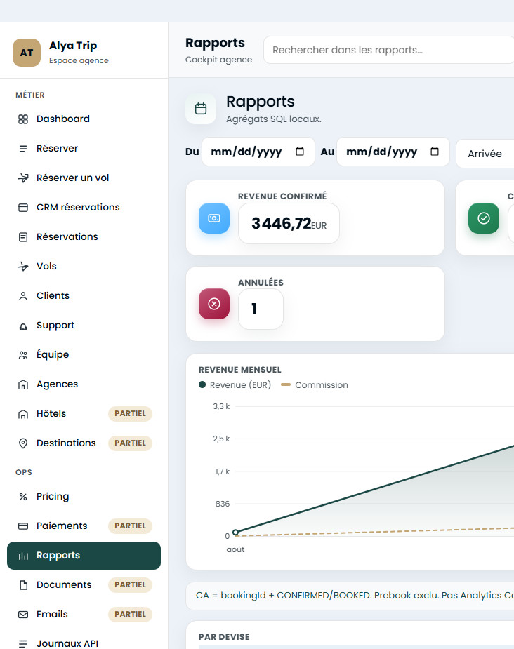
Task: Open the Réservations list link
Action: click(84, 236)
